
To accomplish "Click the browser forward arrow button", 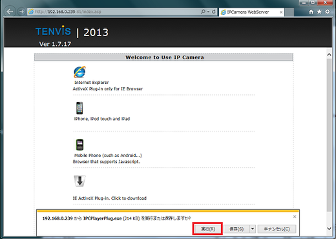I will pos(21,12).
